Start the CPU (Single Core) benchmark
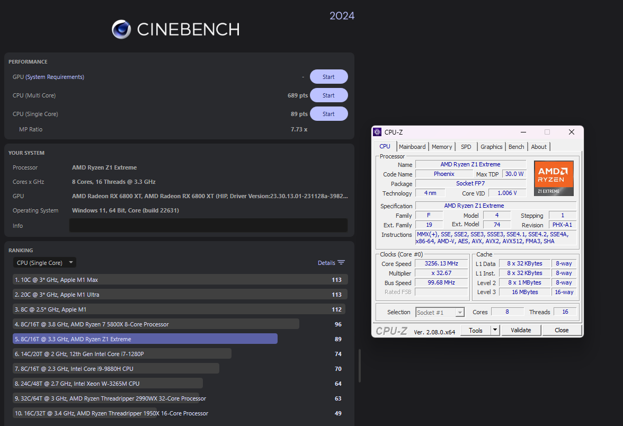The width and height of the screenshot is (623, 426). 328,113
